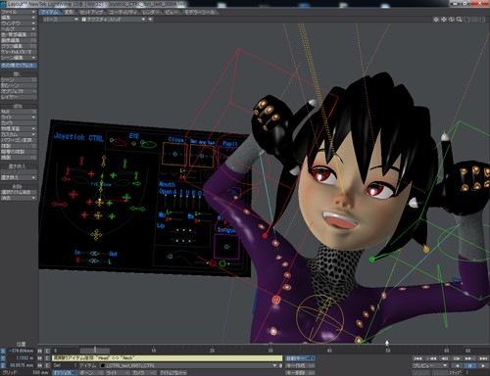The width and height of the screenshot is (490, 376).
Task: Click the キー削除 (Delete Key) button
Action: click(x=300, y=373)
